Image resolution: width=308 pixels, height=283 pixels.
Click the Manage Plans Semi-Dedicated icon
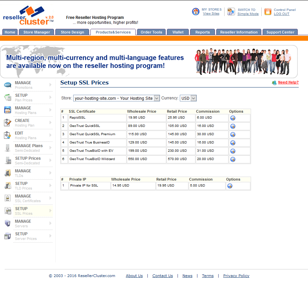pyautogui.click(x=8, y=148)
